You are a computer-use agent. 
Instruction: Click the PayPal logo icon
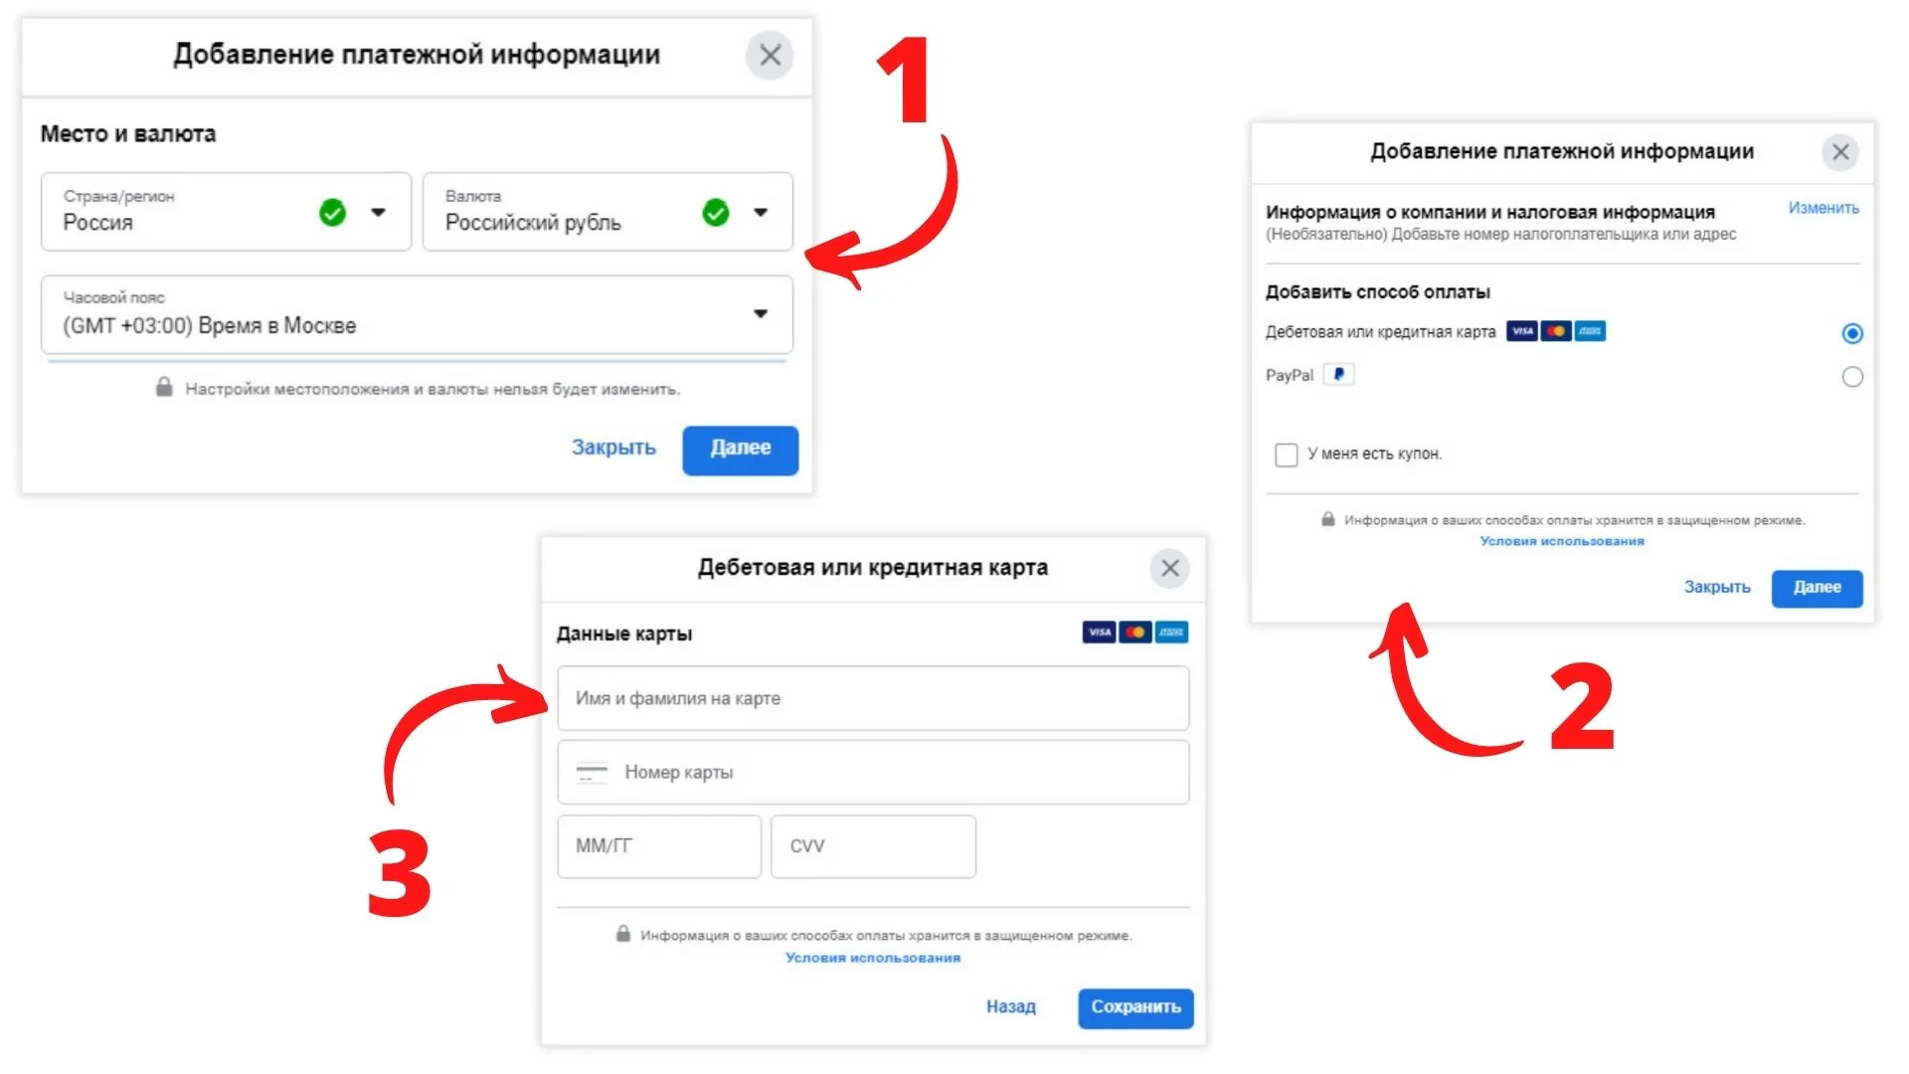click(1338, 375)
